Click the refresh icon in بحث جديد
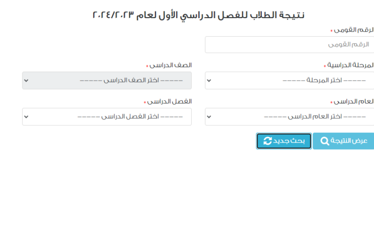Image resolution: width=374 pixels, height=233 pixels. [x=267, y=141]
